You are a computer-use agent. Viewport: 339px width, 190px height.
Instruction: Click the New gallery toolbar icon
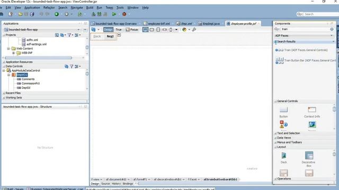(11, 14)
